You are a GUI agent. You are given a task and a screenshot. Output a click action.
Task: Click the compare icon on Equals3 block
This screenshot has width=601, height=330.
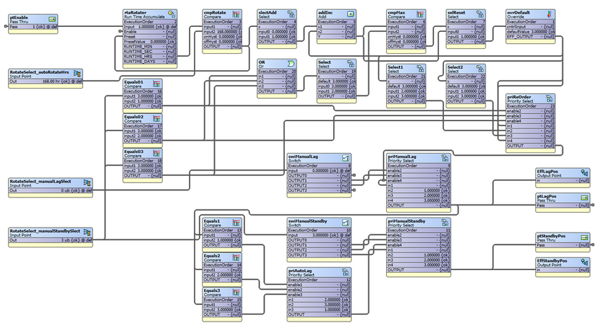236,292
